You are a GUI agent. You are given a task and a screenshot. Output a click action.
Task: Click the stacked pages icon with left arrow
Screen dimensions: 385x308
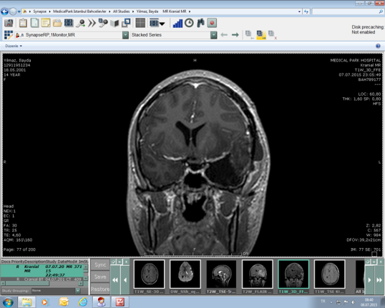[249, 34]
